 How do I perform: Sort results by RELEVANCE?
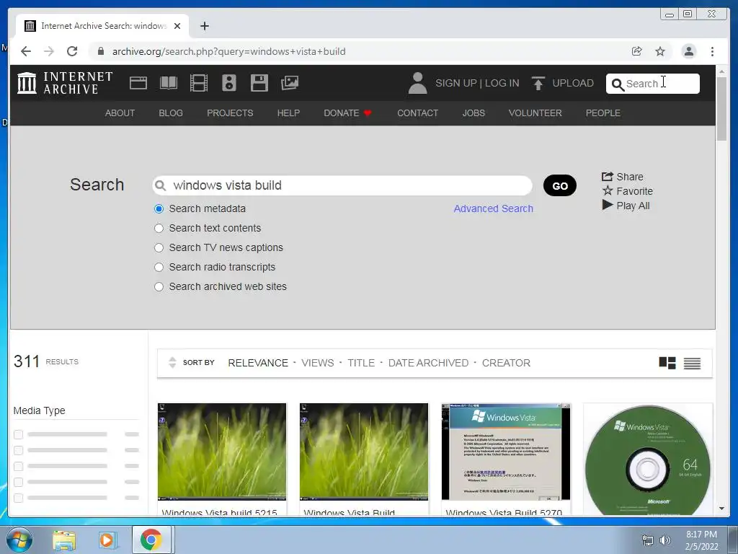click(258, 363)
